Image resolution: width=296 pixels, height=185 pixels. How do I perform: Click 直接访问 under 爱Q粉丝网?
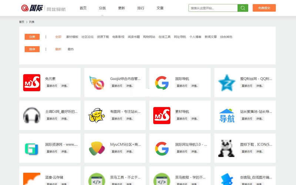(x=247, y=86)
